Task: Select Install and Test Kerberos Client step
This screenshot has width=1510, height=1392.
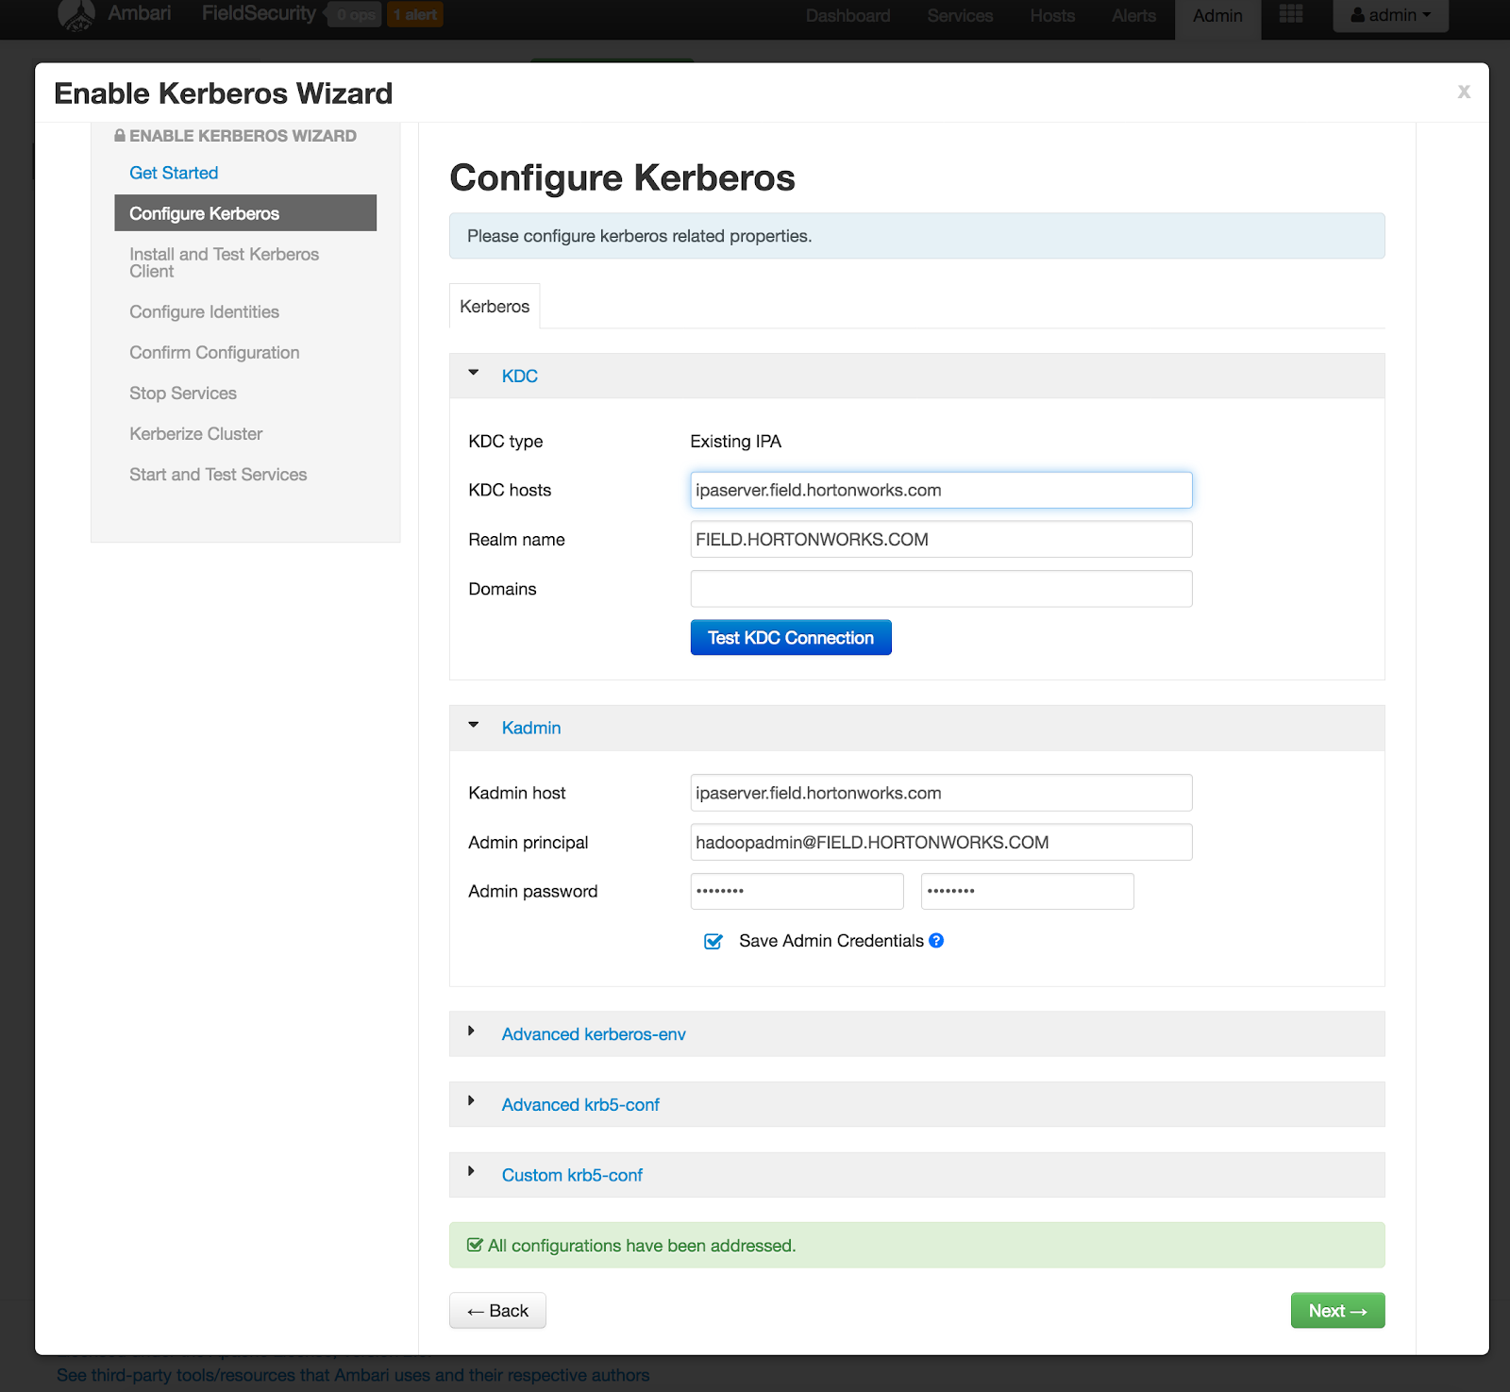Action: (225, 262)
